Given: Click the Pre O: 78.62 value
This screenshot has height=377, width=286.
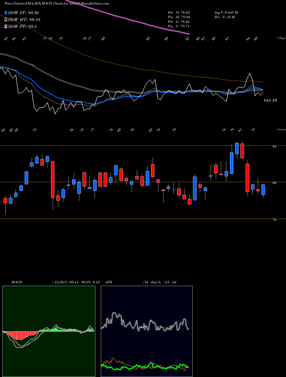Looking at the screenshot, I should click(x=178, y=13).
